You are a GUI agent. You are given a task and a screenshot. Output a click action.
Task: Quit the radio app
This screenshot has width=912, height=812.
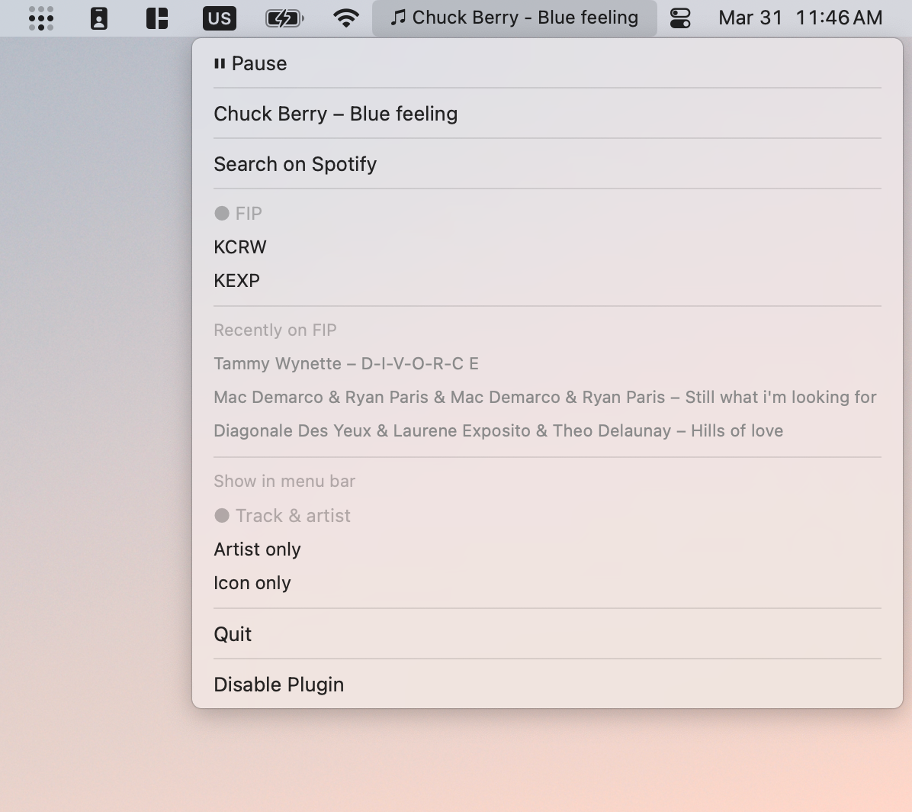233,634
